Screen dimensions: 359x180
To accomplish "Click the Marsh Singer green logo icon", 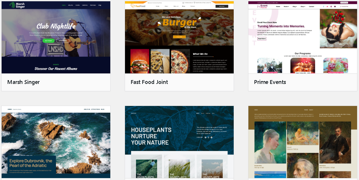I will (12, 5).
